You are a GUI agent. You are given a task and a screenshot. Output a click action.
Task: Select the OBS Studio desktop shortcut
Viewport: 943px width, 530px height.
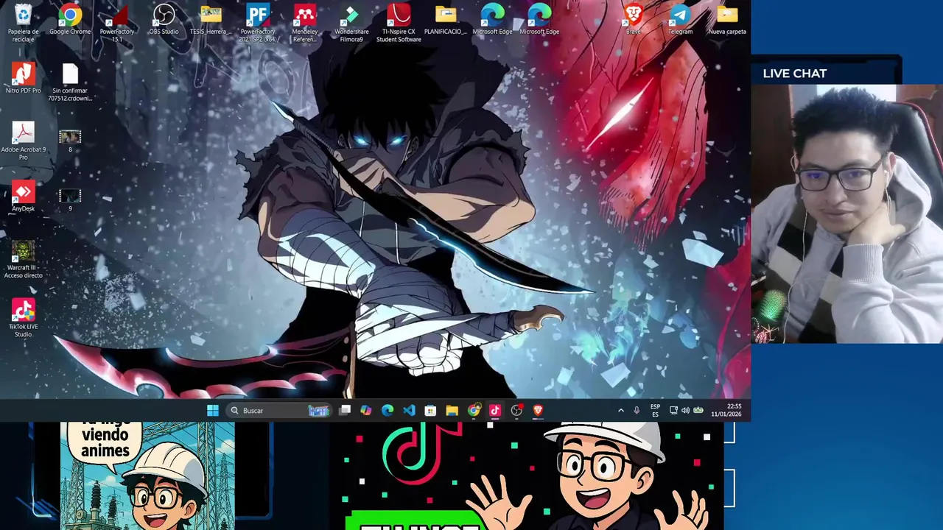164,19
